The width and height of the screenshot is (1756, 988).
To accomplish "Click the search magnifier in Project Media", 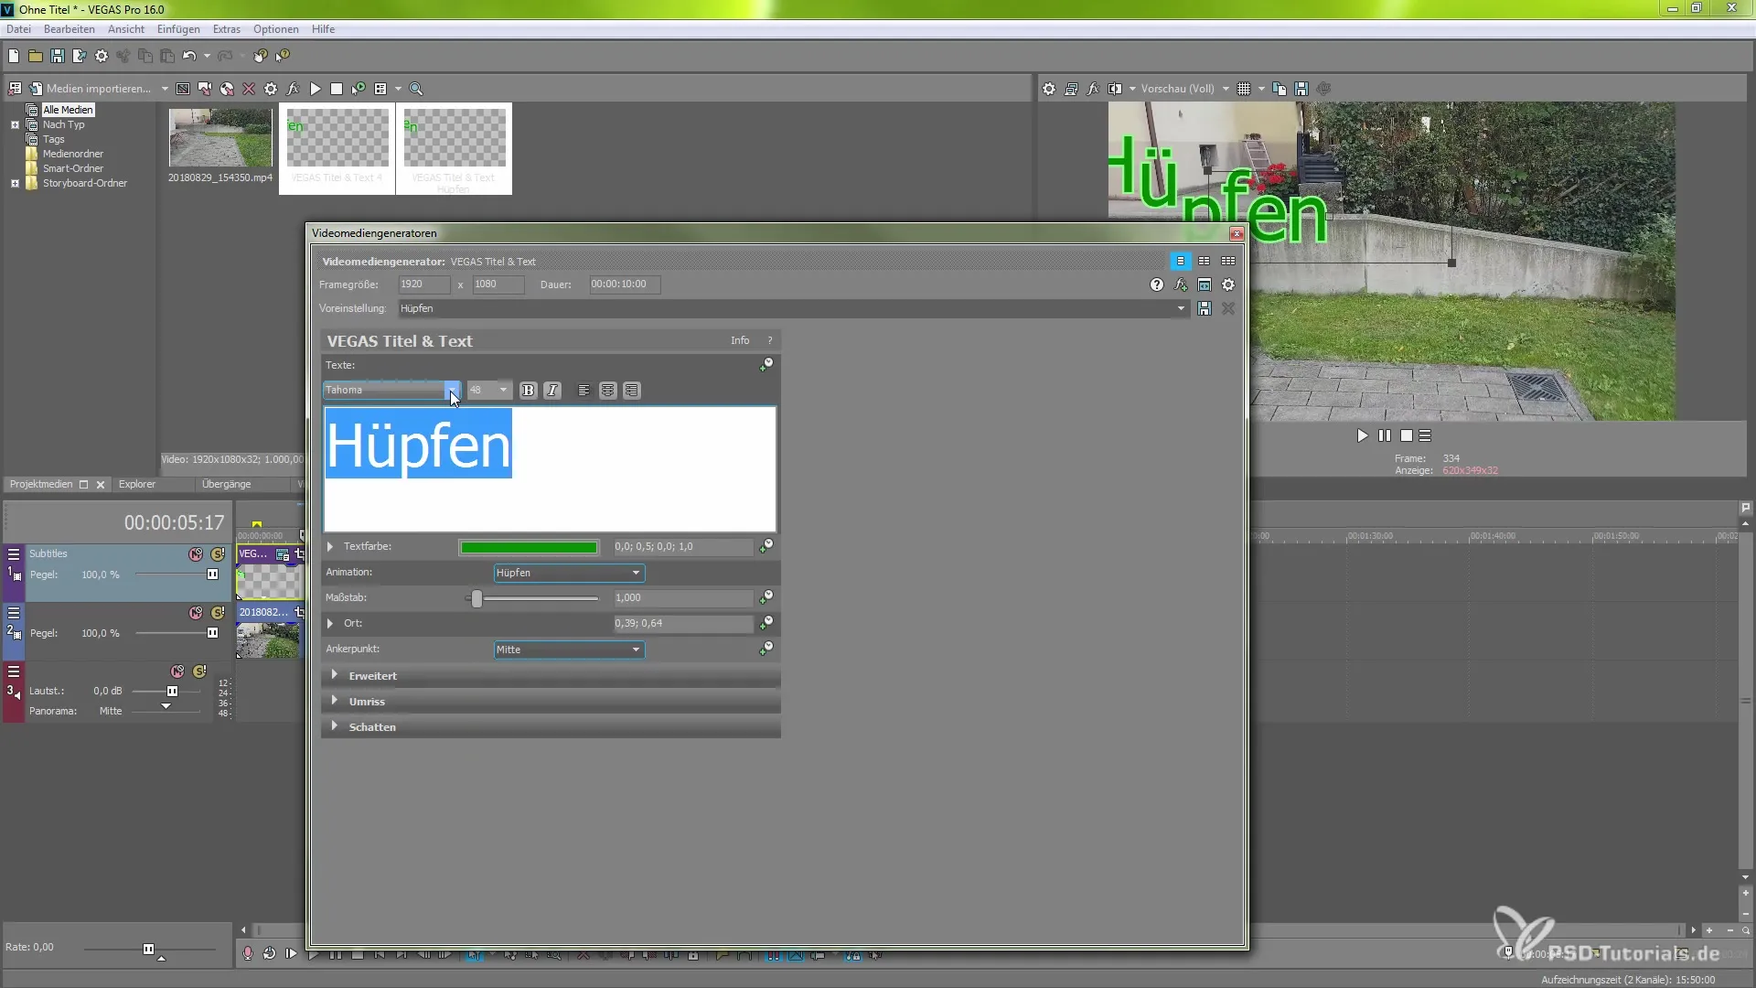I will point(416,89).
